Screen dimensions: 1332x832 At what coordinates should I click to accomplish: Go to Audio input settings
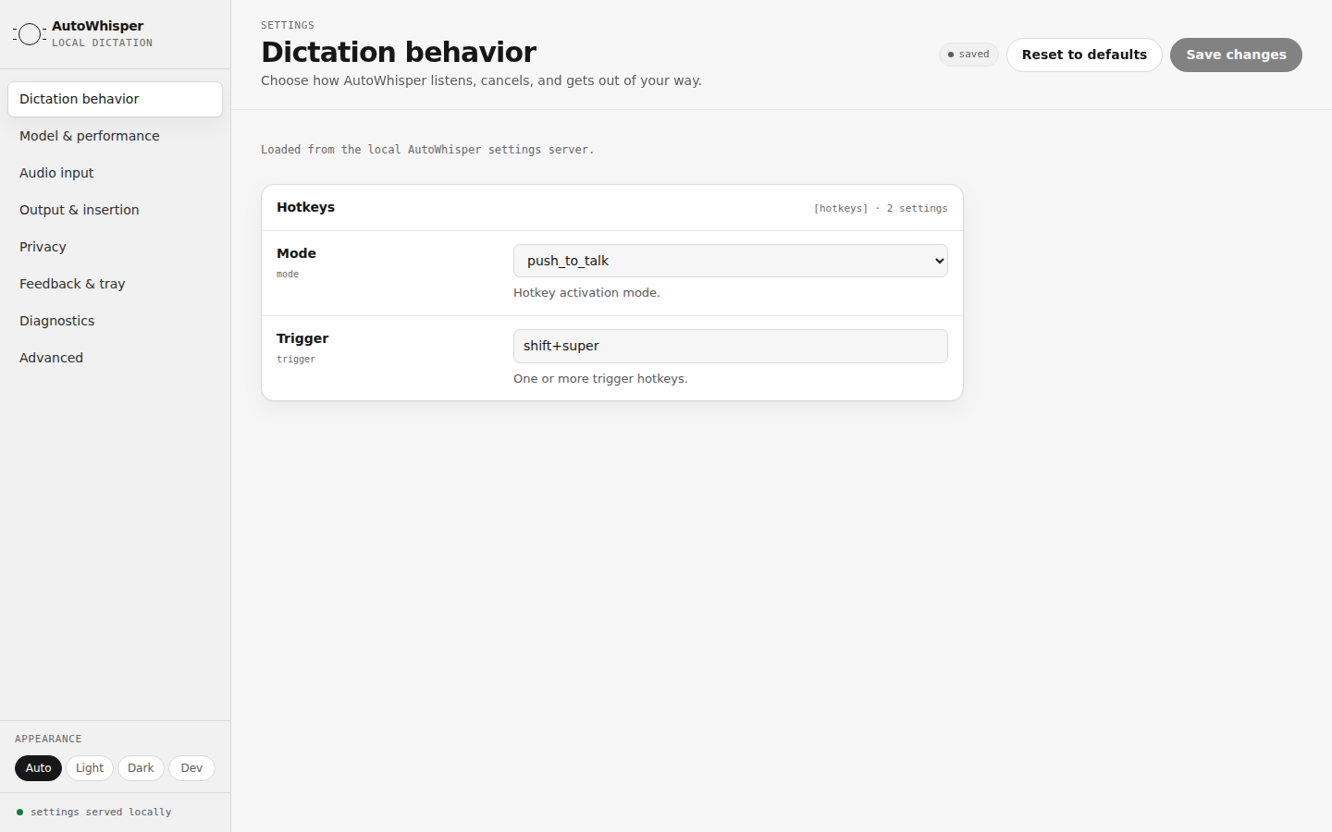coord(115,173)
